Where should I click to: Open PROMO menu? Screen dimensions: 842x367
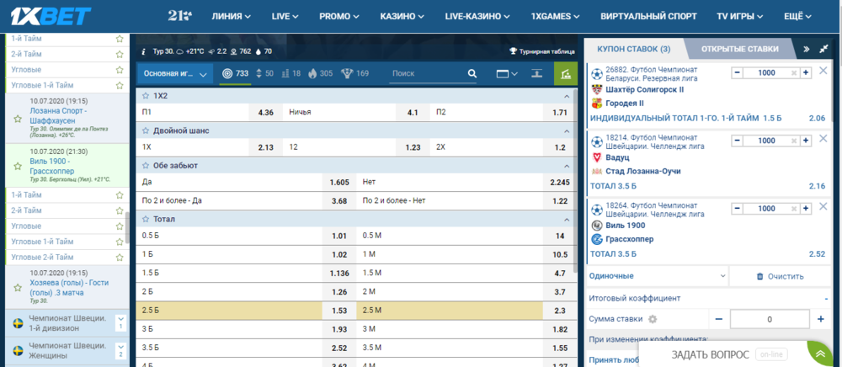coord(339,16)
